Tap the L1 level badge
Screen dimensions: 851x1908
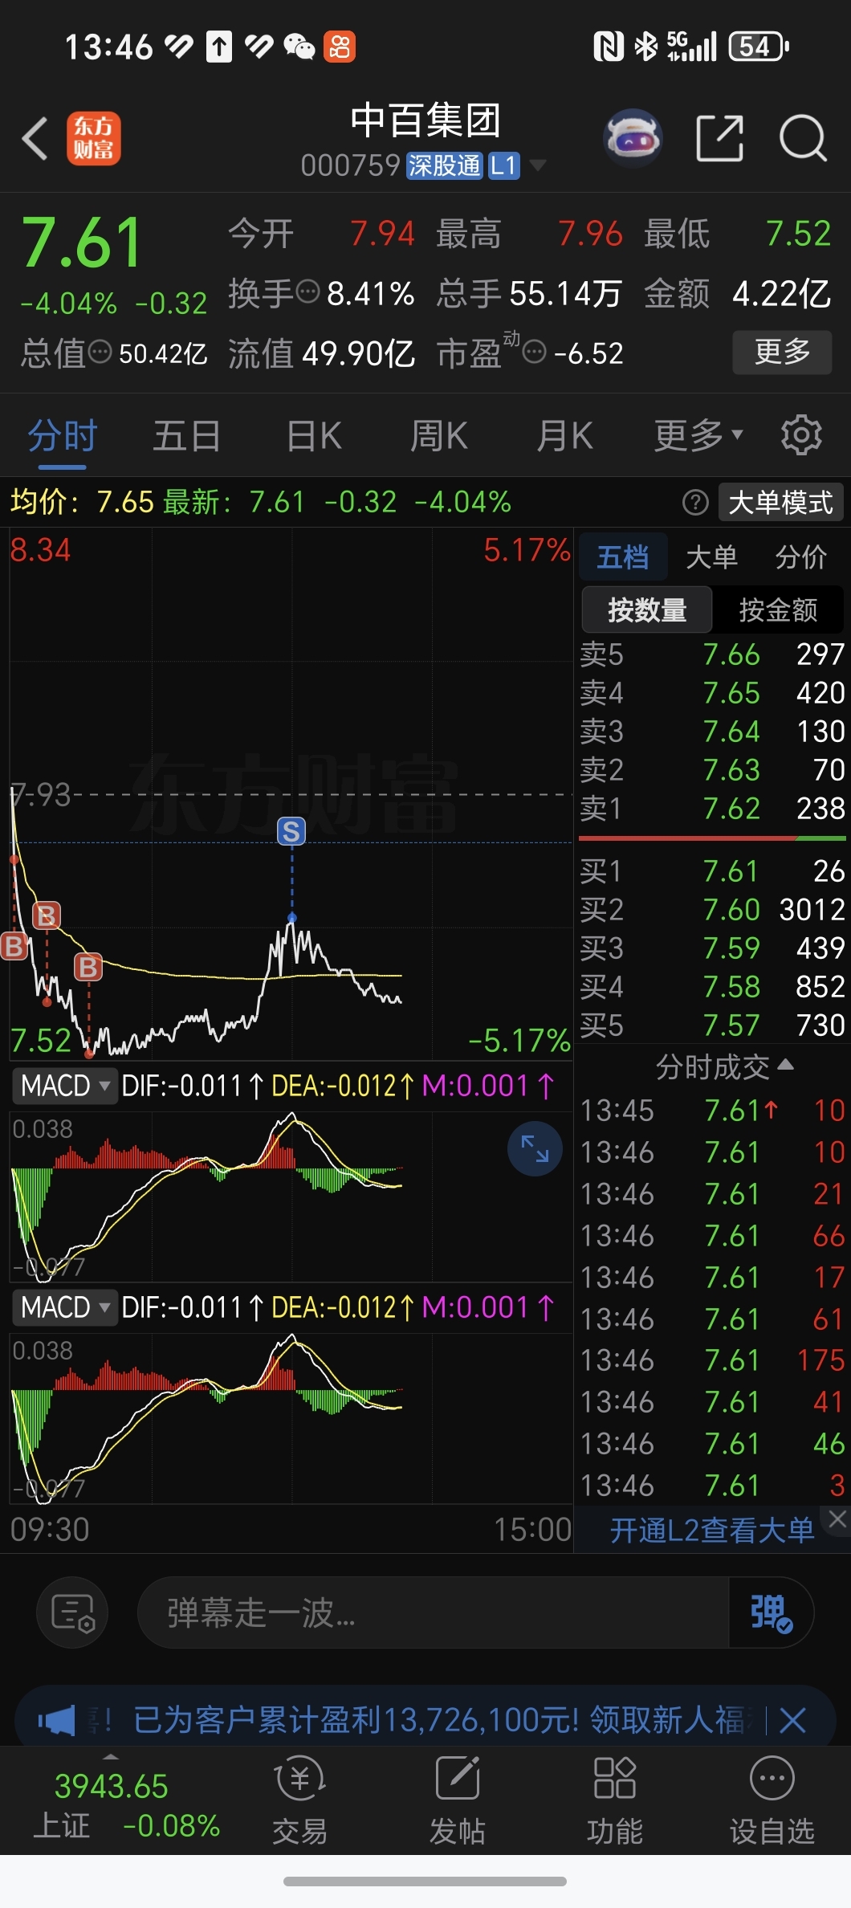click(503, 166)
